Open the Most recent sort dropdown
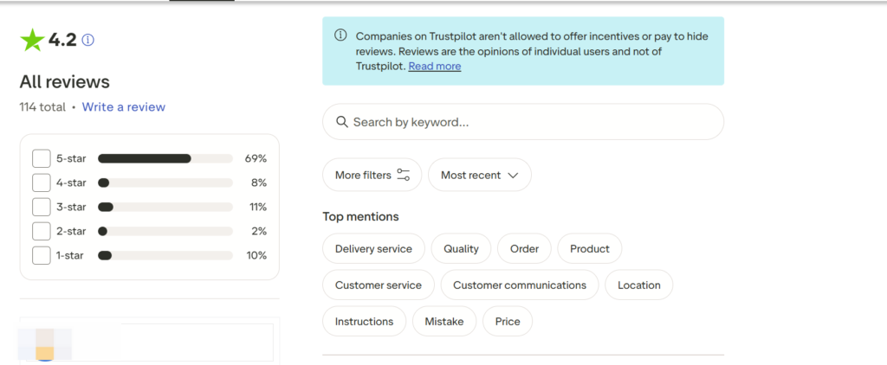Image resolution: width=887 pixels, height=365 pixels. (479, 175)
